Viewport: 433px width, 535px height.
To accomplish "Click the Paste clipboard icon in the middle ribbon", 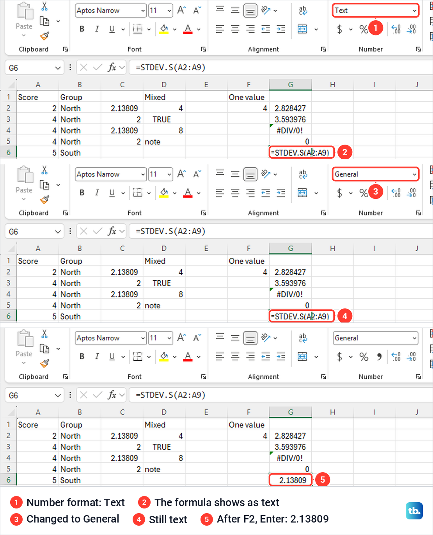I will (x=25, y=174).
